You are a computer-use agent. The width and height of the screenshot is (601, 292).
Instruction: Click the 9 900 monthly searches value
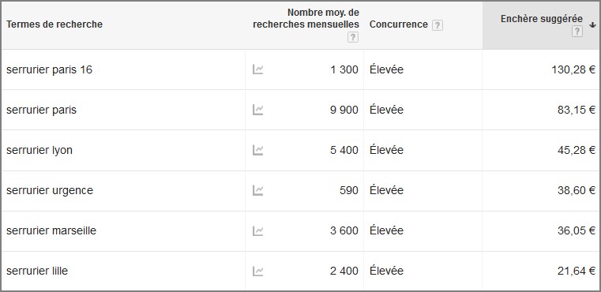click(344, 110)
